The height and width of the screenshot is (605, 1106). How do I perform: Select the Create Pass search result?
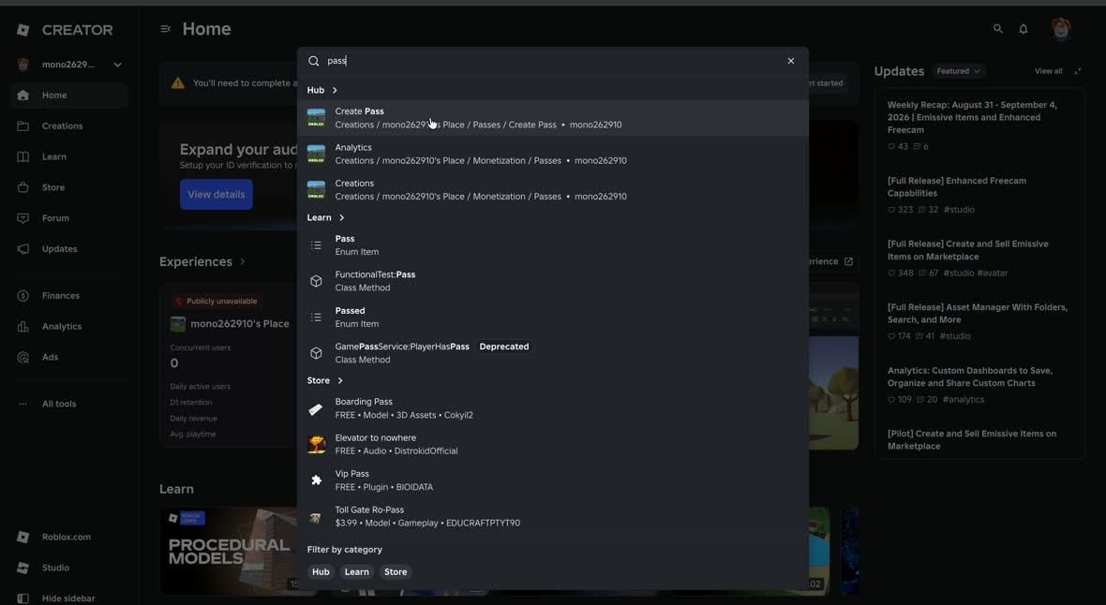553,118
